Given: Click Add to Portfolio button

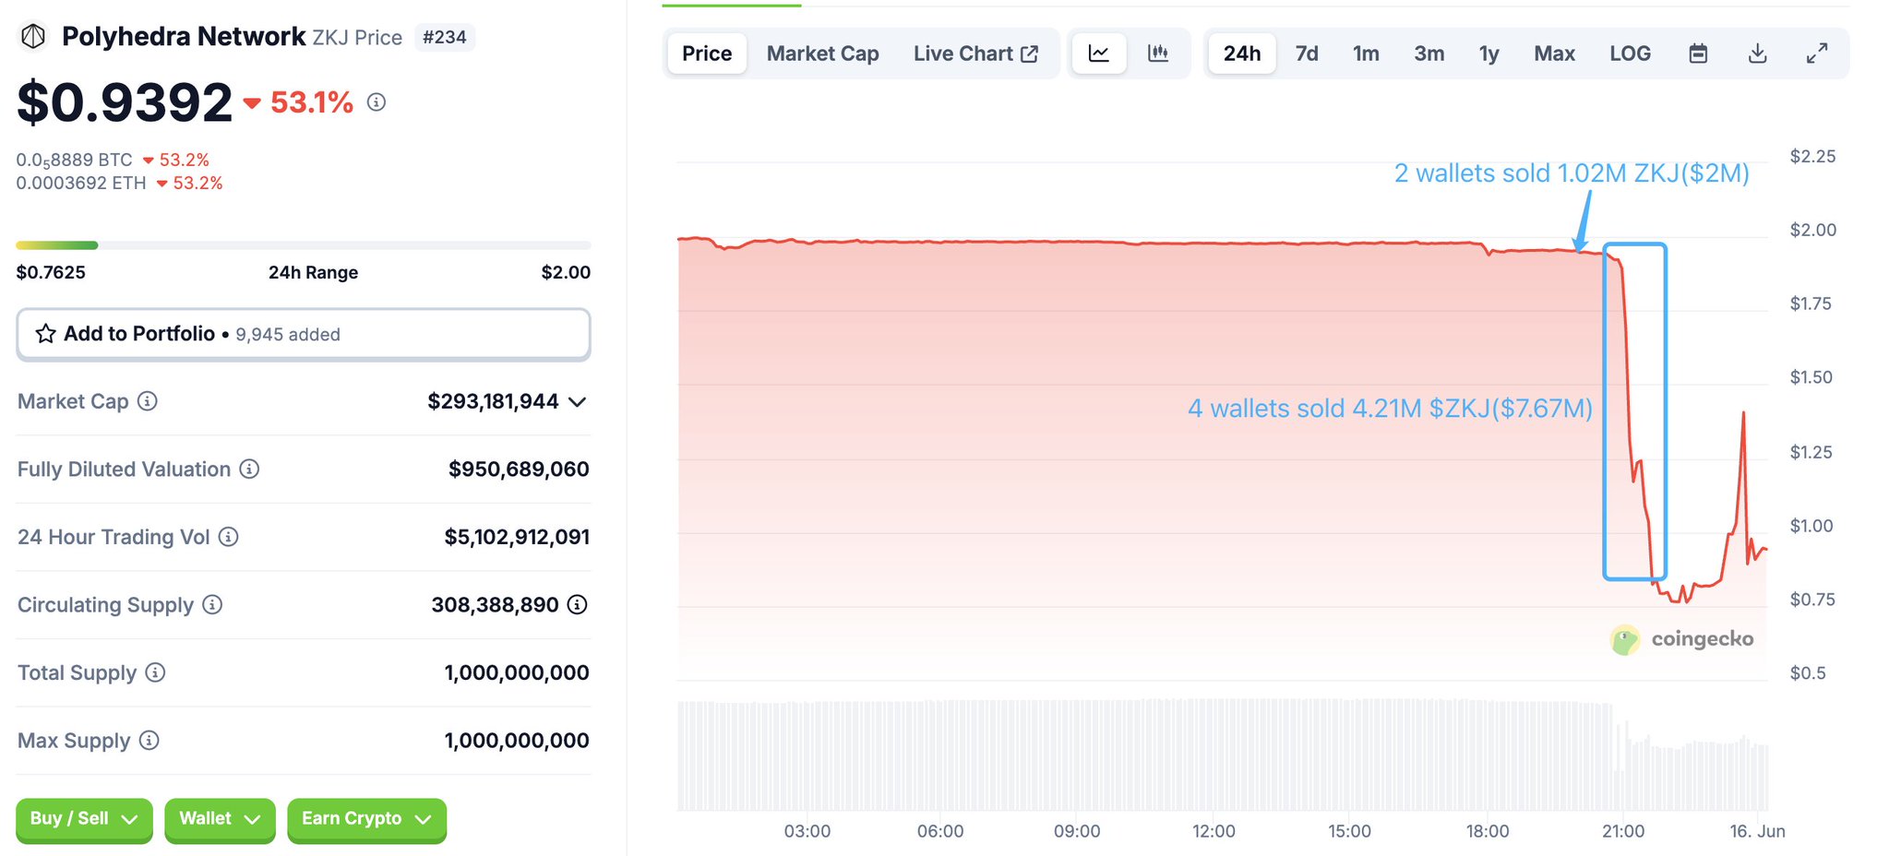Looking at the screenshot, I should click(x=304, y=334).
